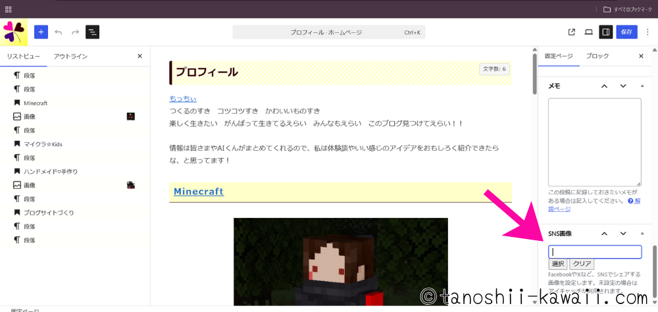Open the page in a new tab icon

coord(571,32)
